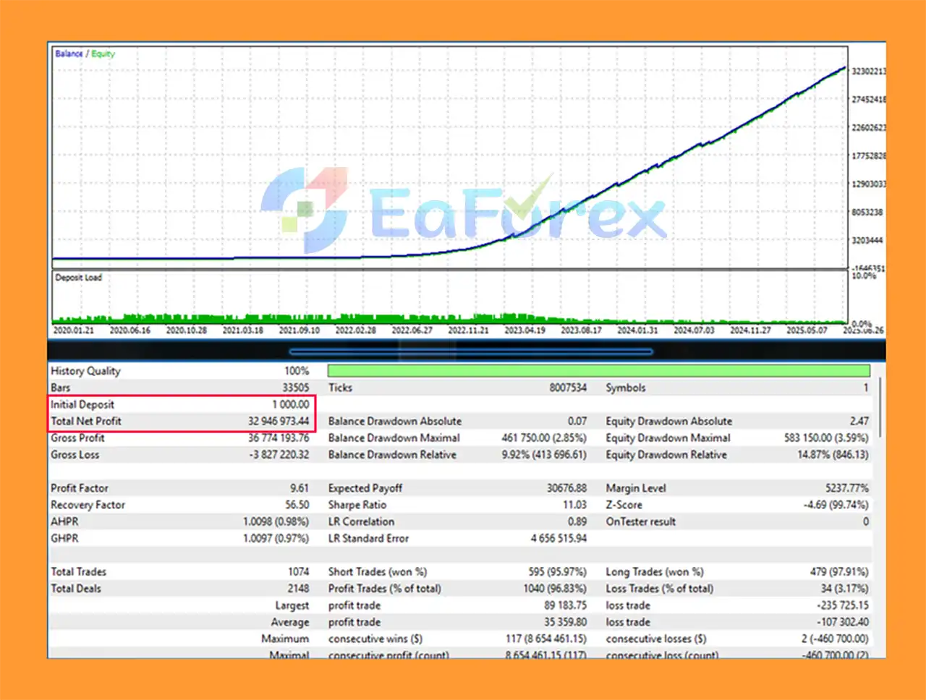This screenshot has height=700, width=926.
Task: Select the Balance Drawdown Maximal value 461 750.00 (2.85%)
Action: (544, 437)
